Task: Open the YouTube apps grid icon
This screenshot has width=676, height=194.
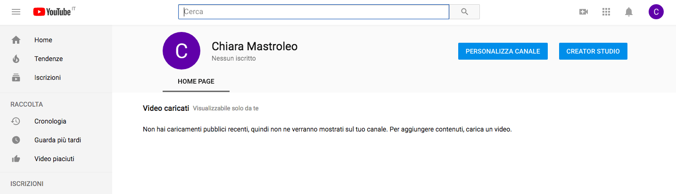Action: pyautogui.click(x=606, y=12)
